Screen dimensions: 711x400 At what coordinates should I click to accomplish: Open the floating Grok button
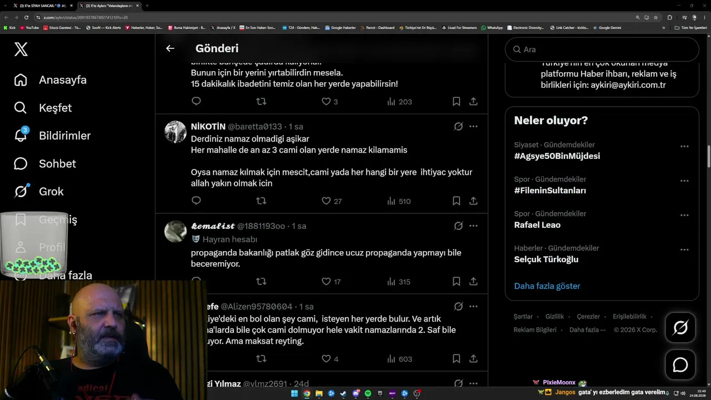[x=680, y=327]
